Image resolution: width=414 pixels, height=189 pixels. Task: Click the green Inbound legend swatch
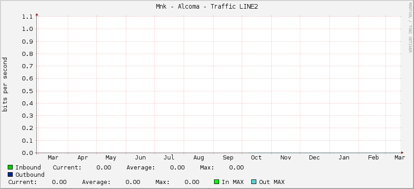[x=10, y=167]
